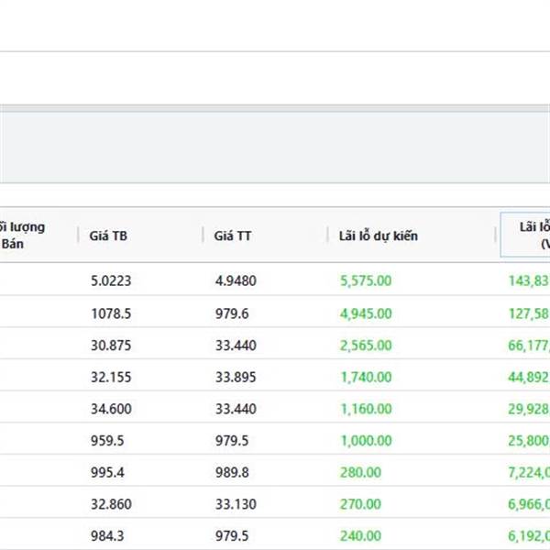
Task: Click the expected profit value 5,575.00
Action: (x=366, y=281)
